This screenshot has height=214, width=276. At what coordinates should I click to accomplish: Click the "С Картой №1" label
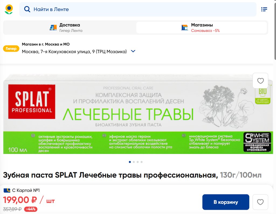(x=26, y=190)
